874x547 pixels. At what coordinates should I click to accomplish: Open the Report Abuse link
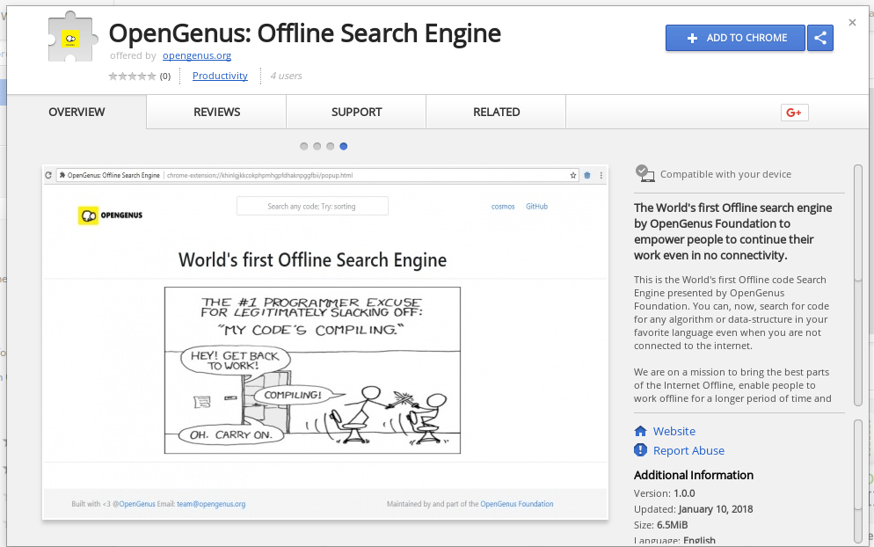click(x=688, y=450)
